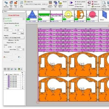This screenshot has height=109, width=109.
Task: Click the green layers icon in subnest toolbar
Action: pyautogui.click(x=19, y=69)
